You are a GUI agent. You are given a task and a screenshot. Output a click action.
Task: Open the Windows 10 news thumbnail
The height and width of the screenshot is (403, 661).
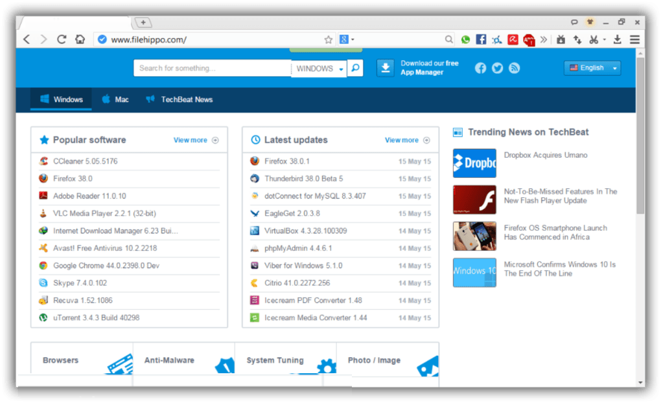coord(474,272)
